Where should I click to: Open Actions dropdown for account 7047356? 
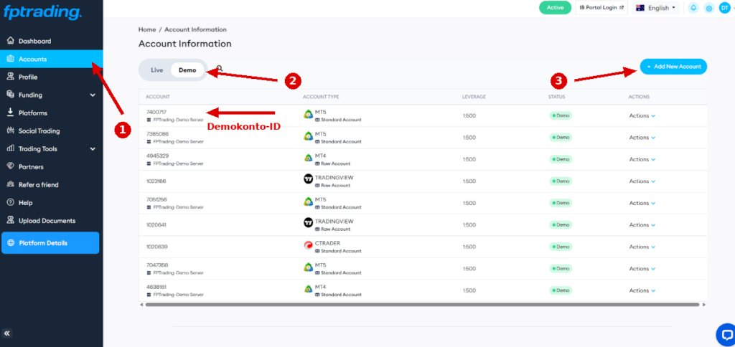click(x=642, y=269)
